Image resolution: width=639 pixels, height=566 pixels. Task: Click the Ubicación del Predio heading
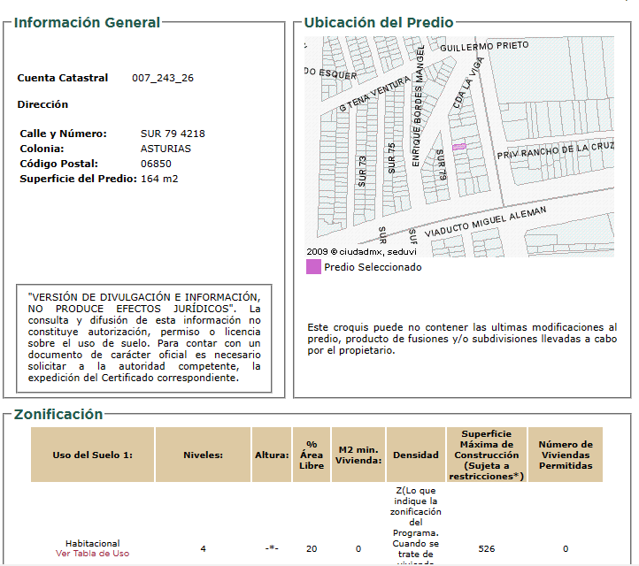coord(379,22)
